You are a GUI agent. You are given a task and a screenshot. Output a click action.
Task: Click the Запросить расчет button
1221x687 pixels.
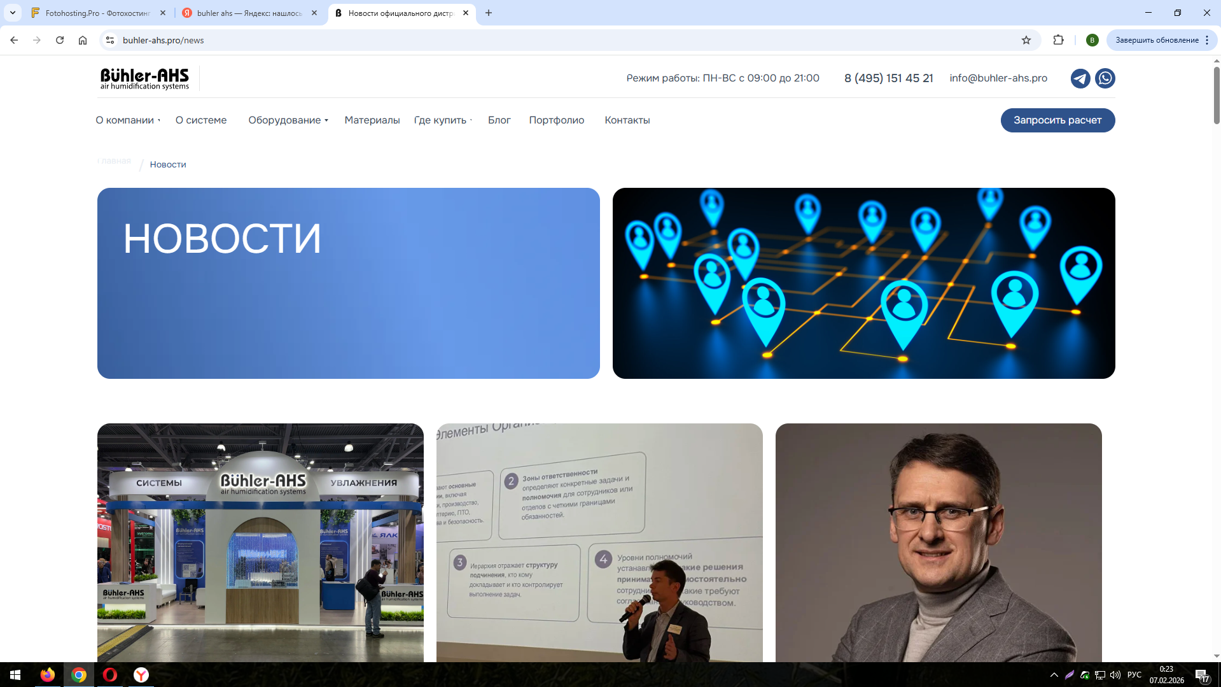(1057, 120)
